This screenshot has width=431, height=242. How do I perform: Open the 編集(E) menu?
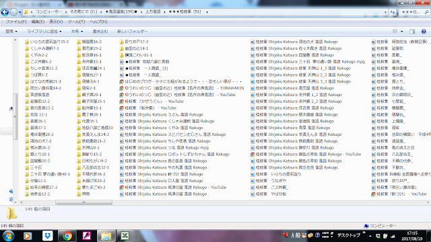(x=38, y=22)
